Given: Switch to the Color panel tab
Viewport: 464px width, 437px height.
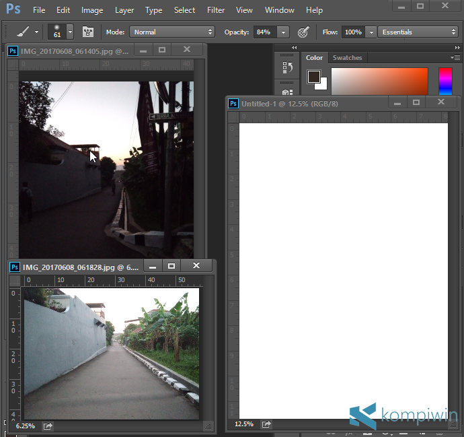Looking at the screenshot, I should pos(314,57).
